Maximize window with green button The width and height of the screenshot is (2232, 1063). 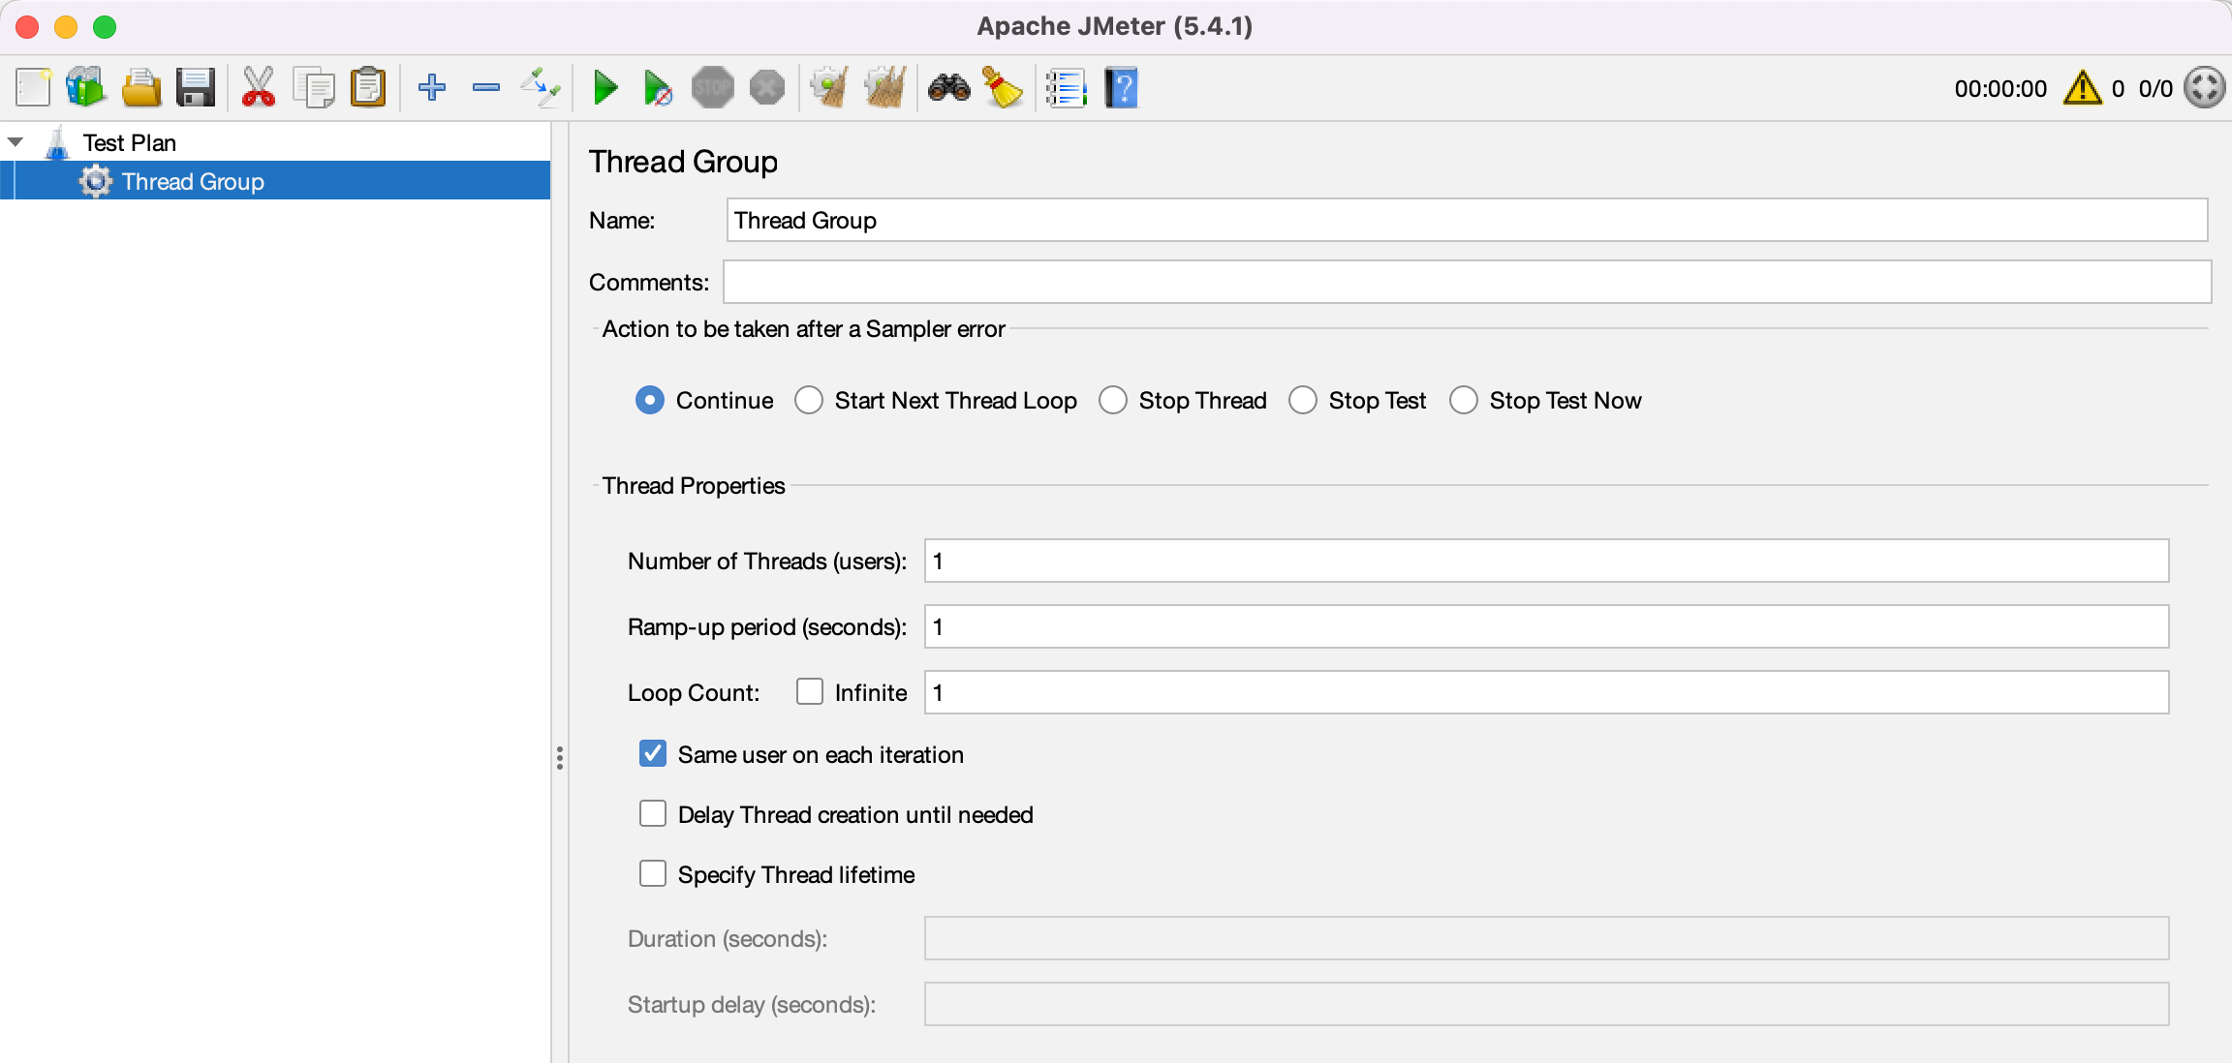click(105, 26)
